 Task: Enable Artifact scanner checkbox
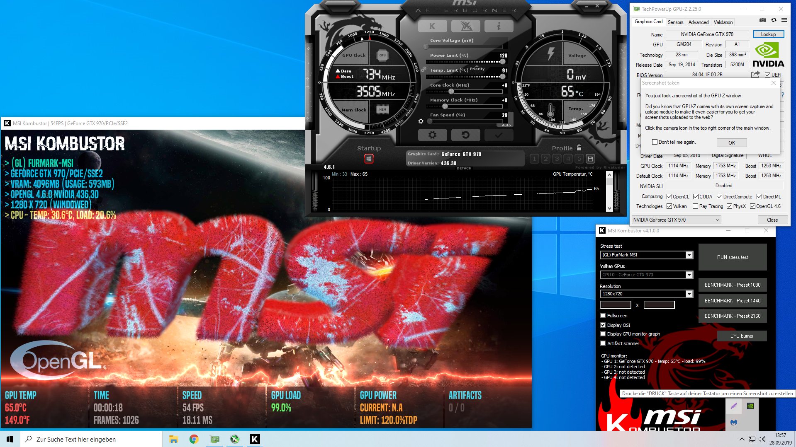[x=603, y=343]
